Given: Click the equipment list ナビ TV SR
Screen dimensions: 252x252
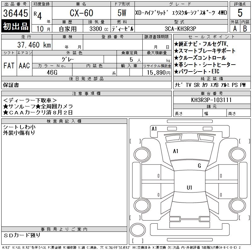Looking at the screenshot, I should 210,85.
